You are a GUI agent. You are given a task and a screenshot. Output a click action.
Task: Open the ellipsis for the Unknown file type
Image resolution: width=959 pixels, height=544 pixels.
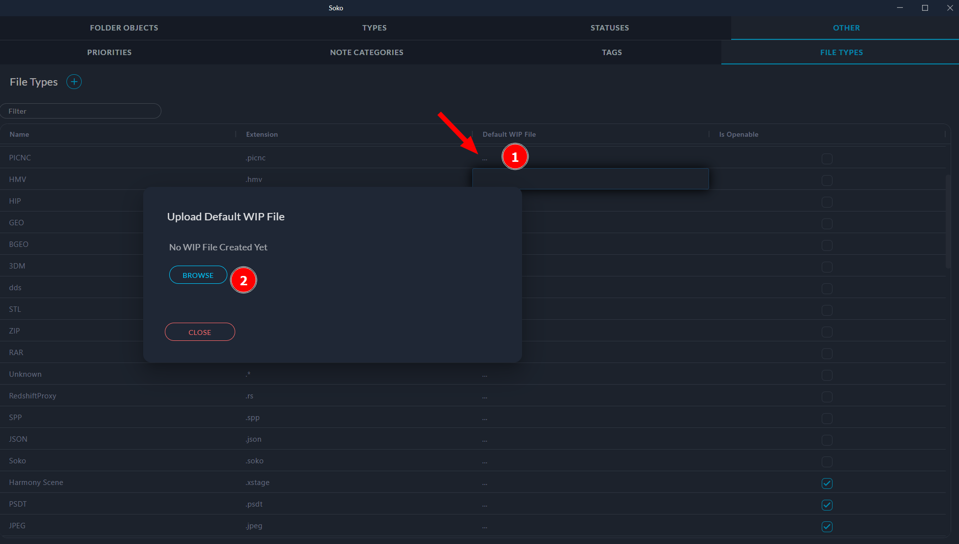485,375
